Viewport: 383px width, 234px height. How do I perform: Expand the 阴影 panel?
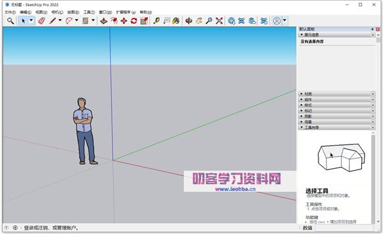[x=302, y=116]
